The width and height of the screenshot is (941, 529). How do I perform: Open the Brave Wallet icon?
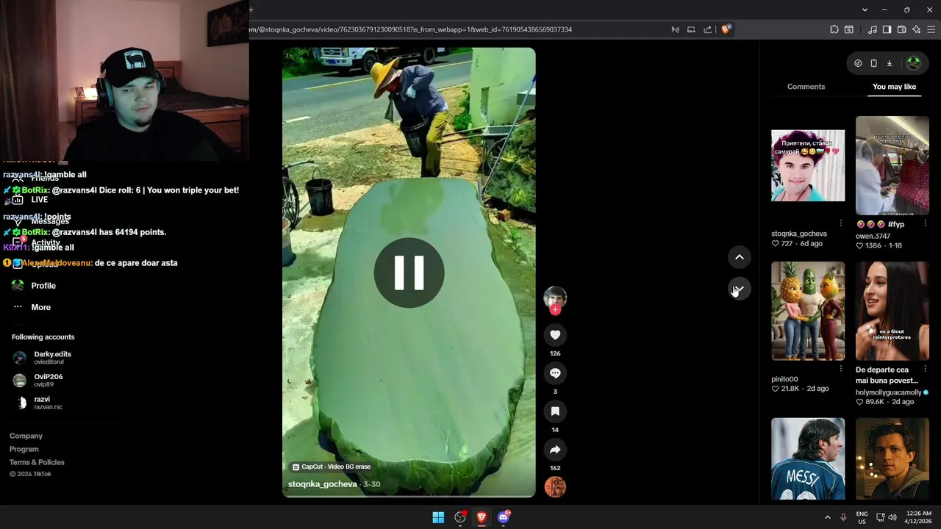click(x=901, y=29)
